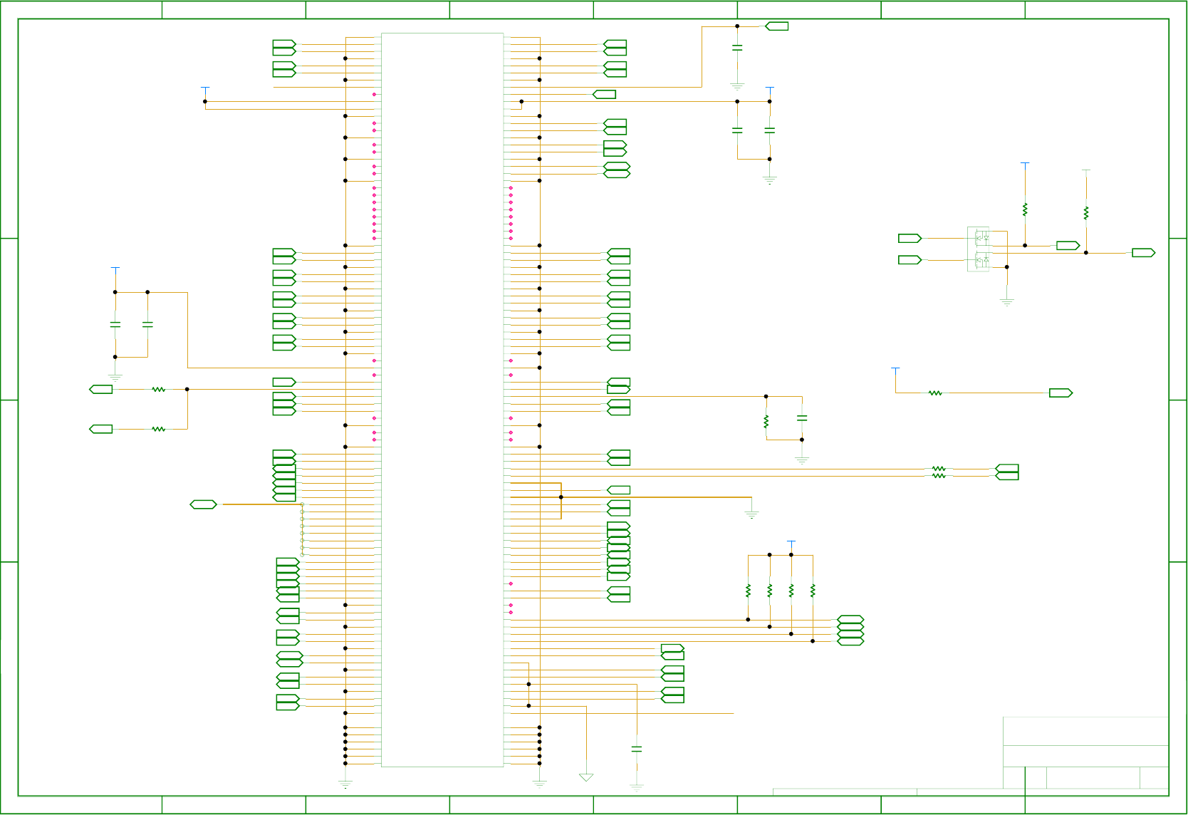
Task: Click the ground symbol under the top-right decoupling capacitors
Action: [x=770, y=180]
